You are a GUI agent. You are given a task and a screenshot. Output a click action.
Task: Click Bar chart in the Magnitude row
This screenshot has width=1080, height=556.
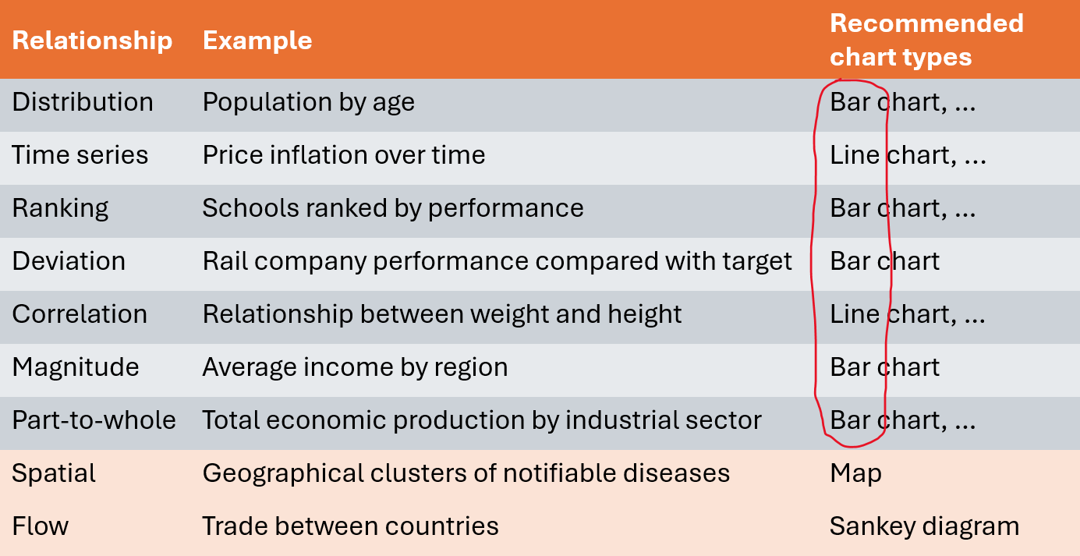tap(884, 367)
